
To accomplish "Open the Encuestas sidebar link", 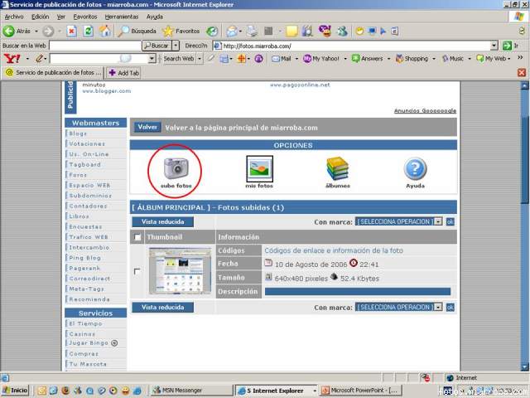I will (85, 226).
